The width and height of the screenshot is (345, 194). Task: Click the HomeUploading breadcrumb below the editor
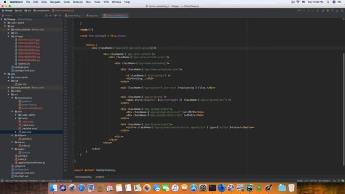[x=83, y=177]
